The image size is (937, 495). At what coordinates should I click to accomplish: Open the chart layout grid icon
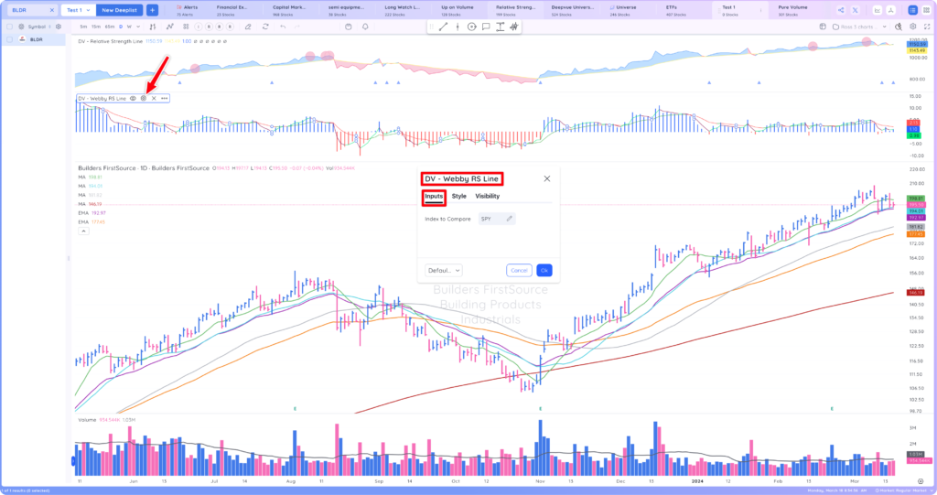[x=186, y=27]
